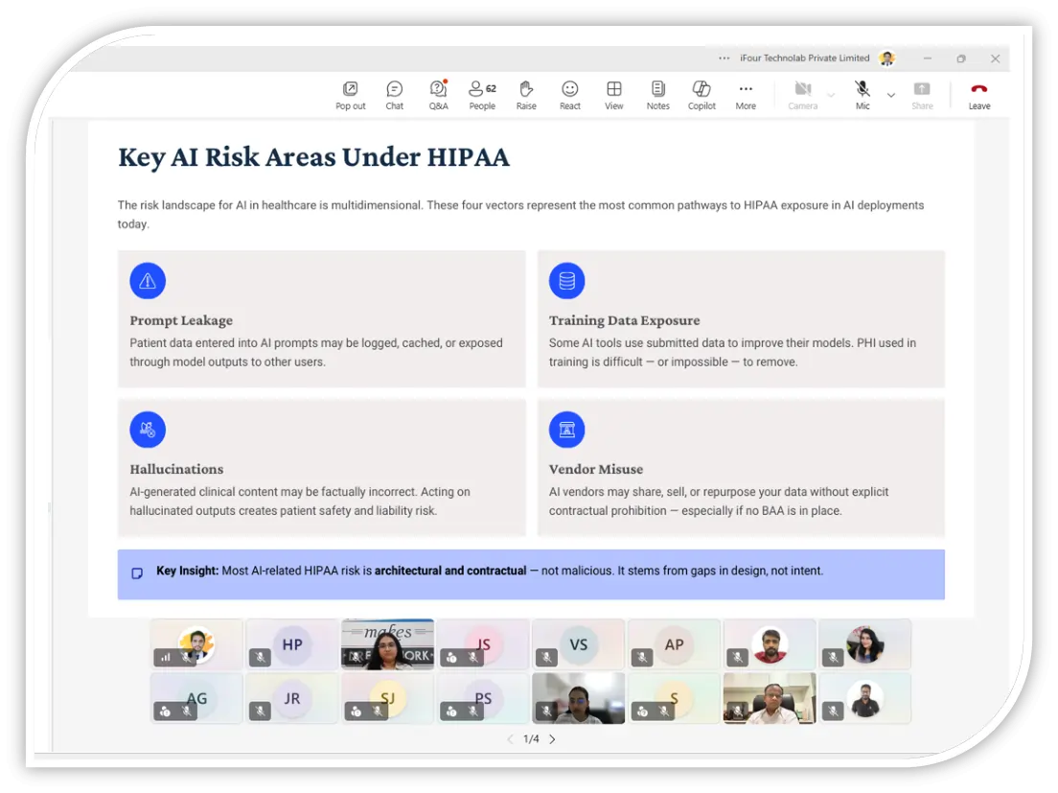This screenshot has height=793, width=1058.
Task: Show the People participants list
Action: coord(482,94)
